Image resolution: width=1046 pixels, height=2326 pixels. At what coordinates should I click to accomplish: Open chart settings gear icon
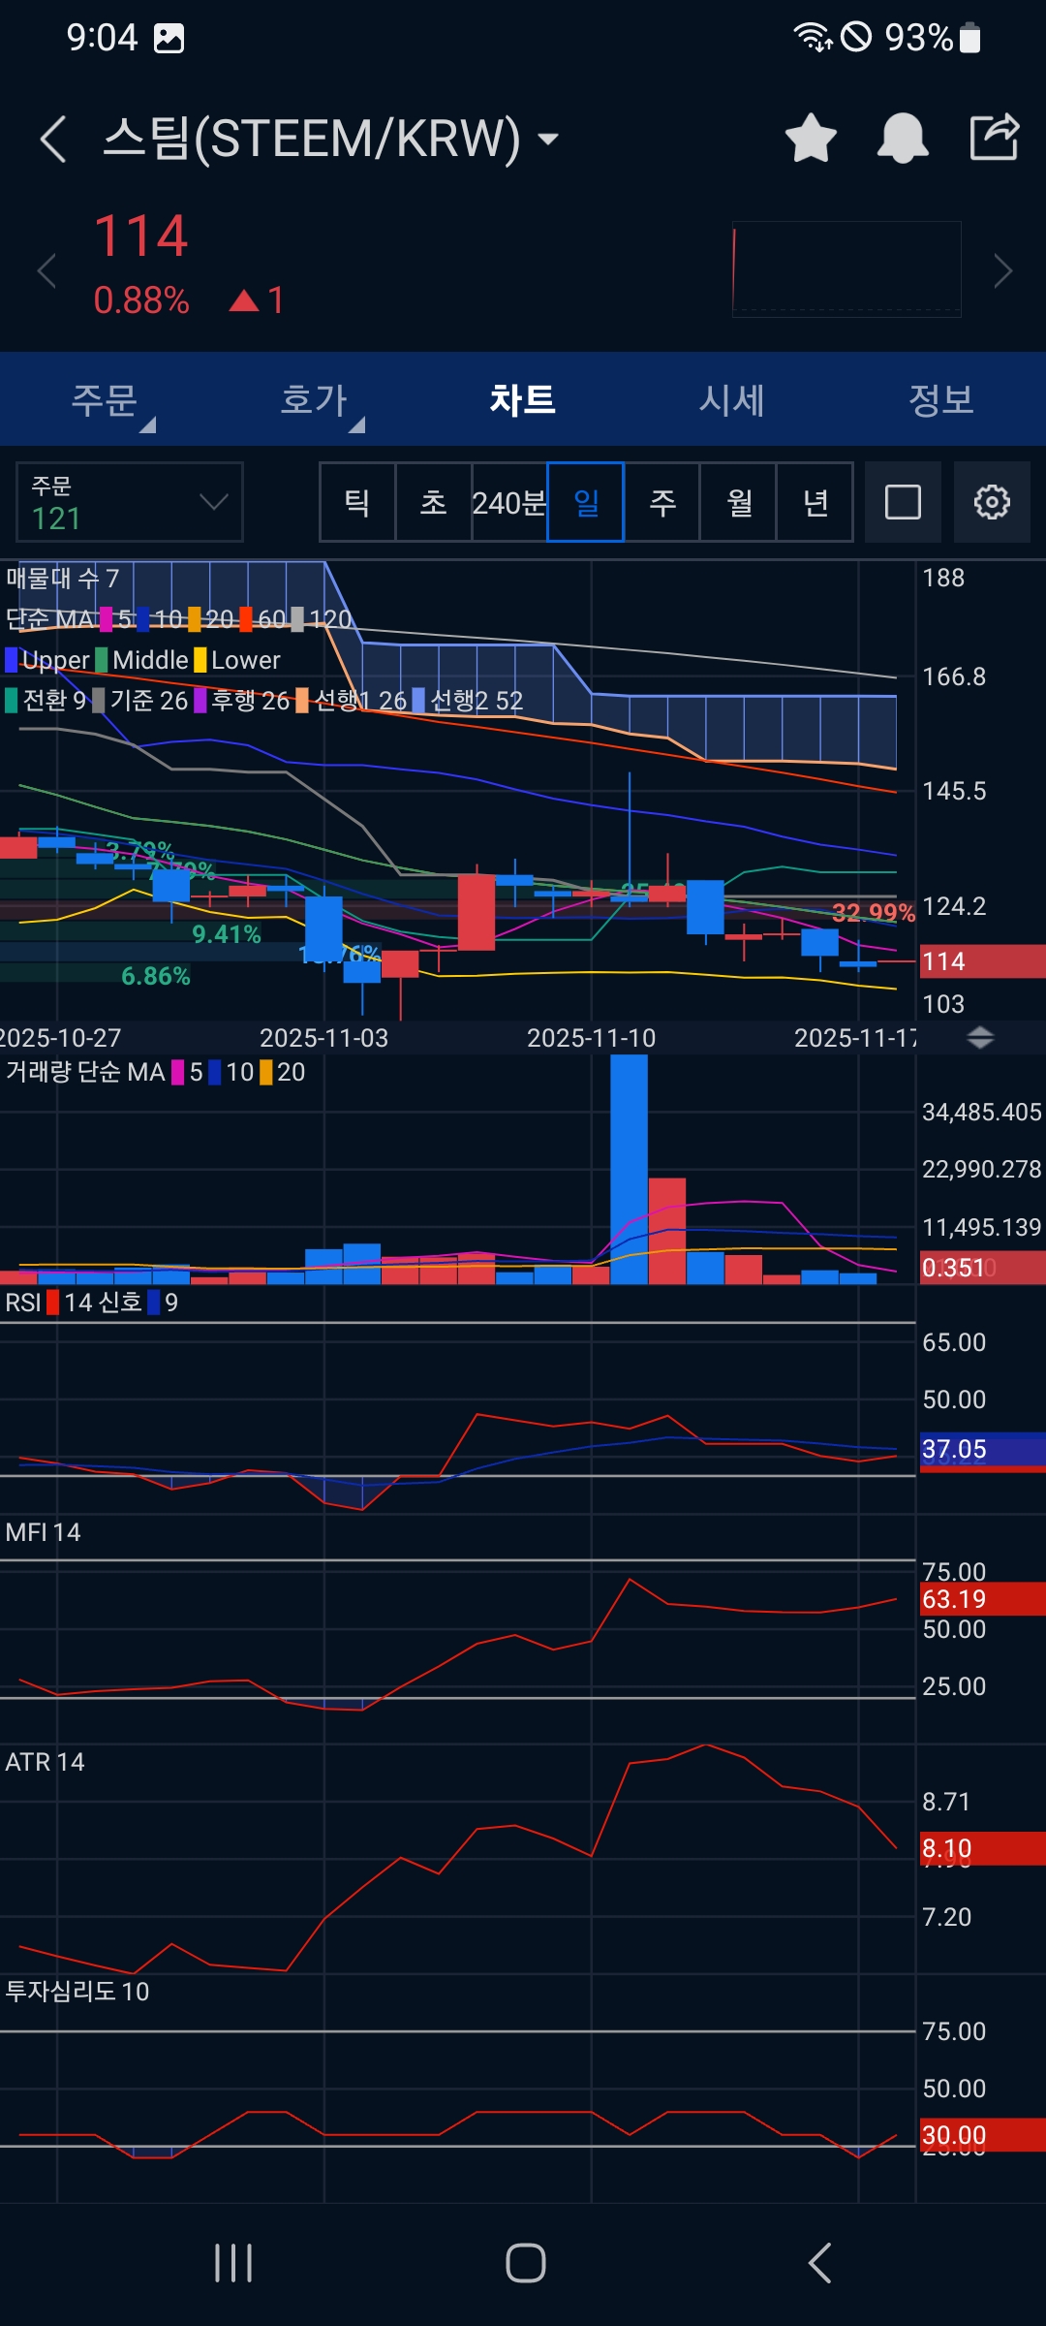click(992, 502)
